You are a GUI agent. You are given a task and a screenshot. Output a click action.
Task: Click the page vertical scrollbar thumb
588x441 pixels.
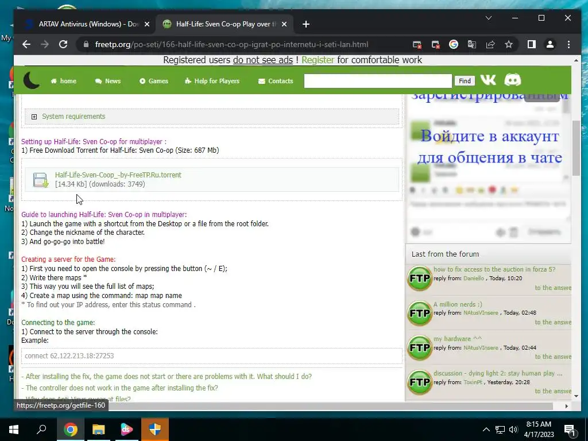click(576, 148)
